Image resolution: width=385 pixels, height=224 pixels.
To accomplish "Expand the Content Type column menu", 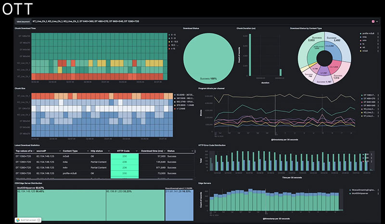I will pyautogui.click(x=86, y=151).
